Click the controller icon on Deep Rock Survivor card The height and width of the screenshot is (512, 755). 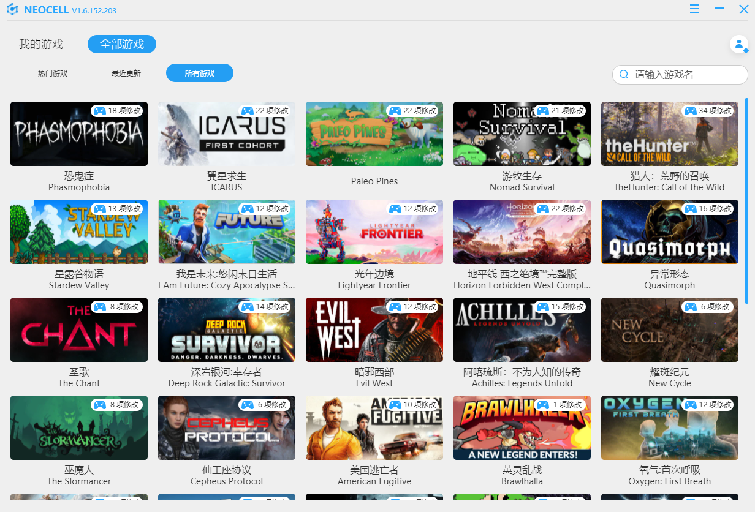(247, 307)
